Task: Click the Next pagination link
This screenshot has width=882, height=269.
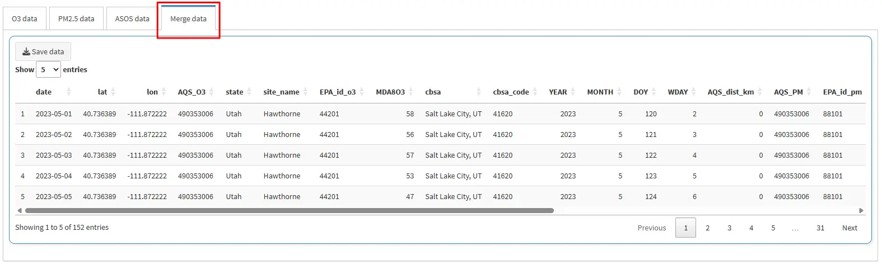Action: [850, 228]
